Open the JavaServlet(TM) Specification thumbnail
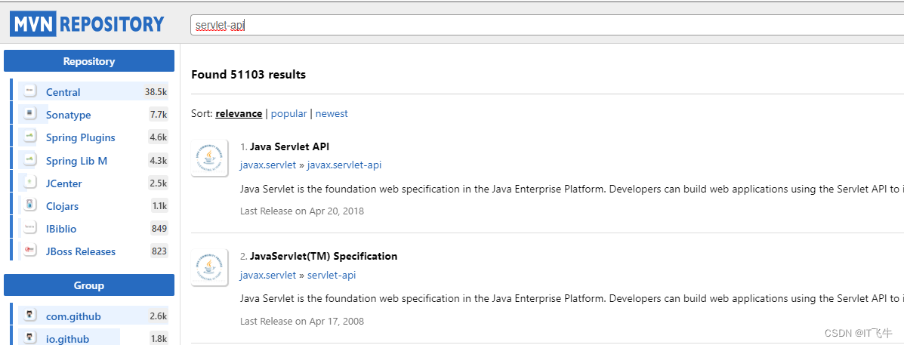Screen dimensions: 904x345 coord(210,267)
